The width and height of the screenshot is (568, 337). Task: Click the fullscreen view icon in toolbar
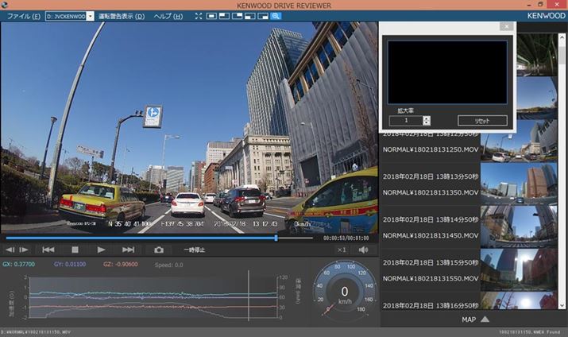[199, 16]
